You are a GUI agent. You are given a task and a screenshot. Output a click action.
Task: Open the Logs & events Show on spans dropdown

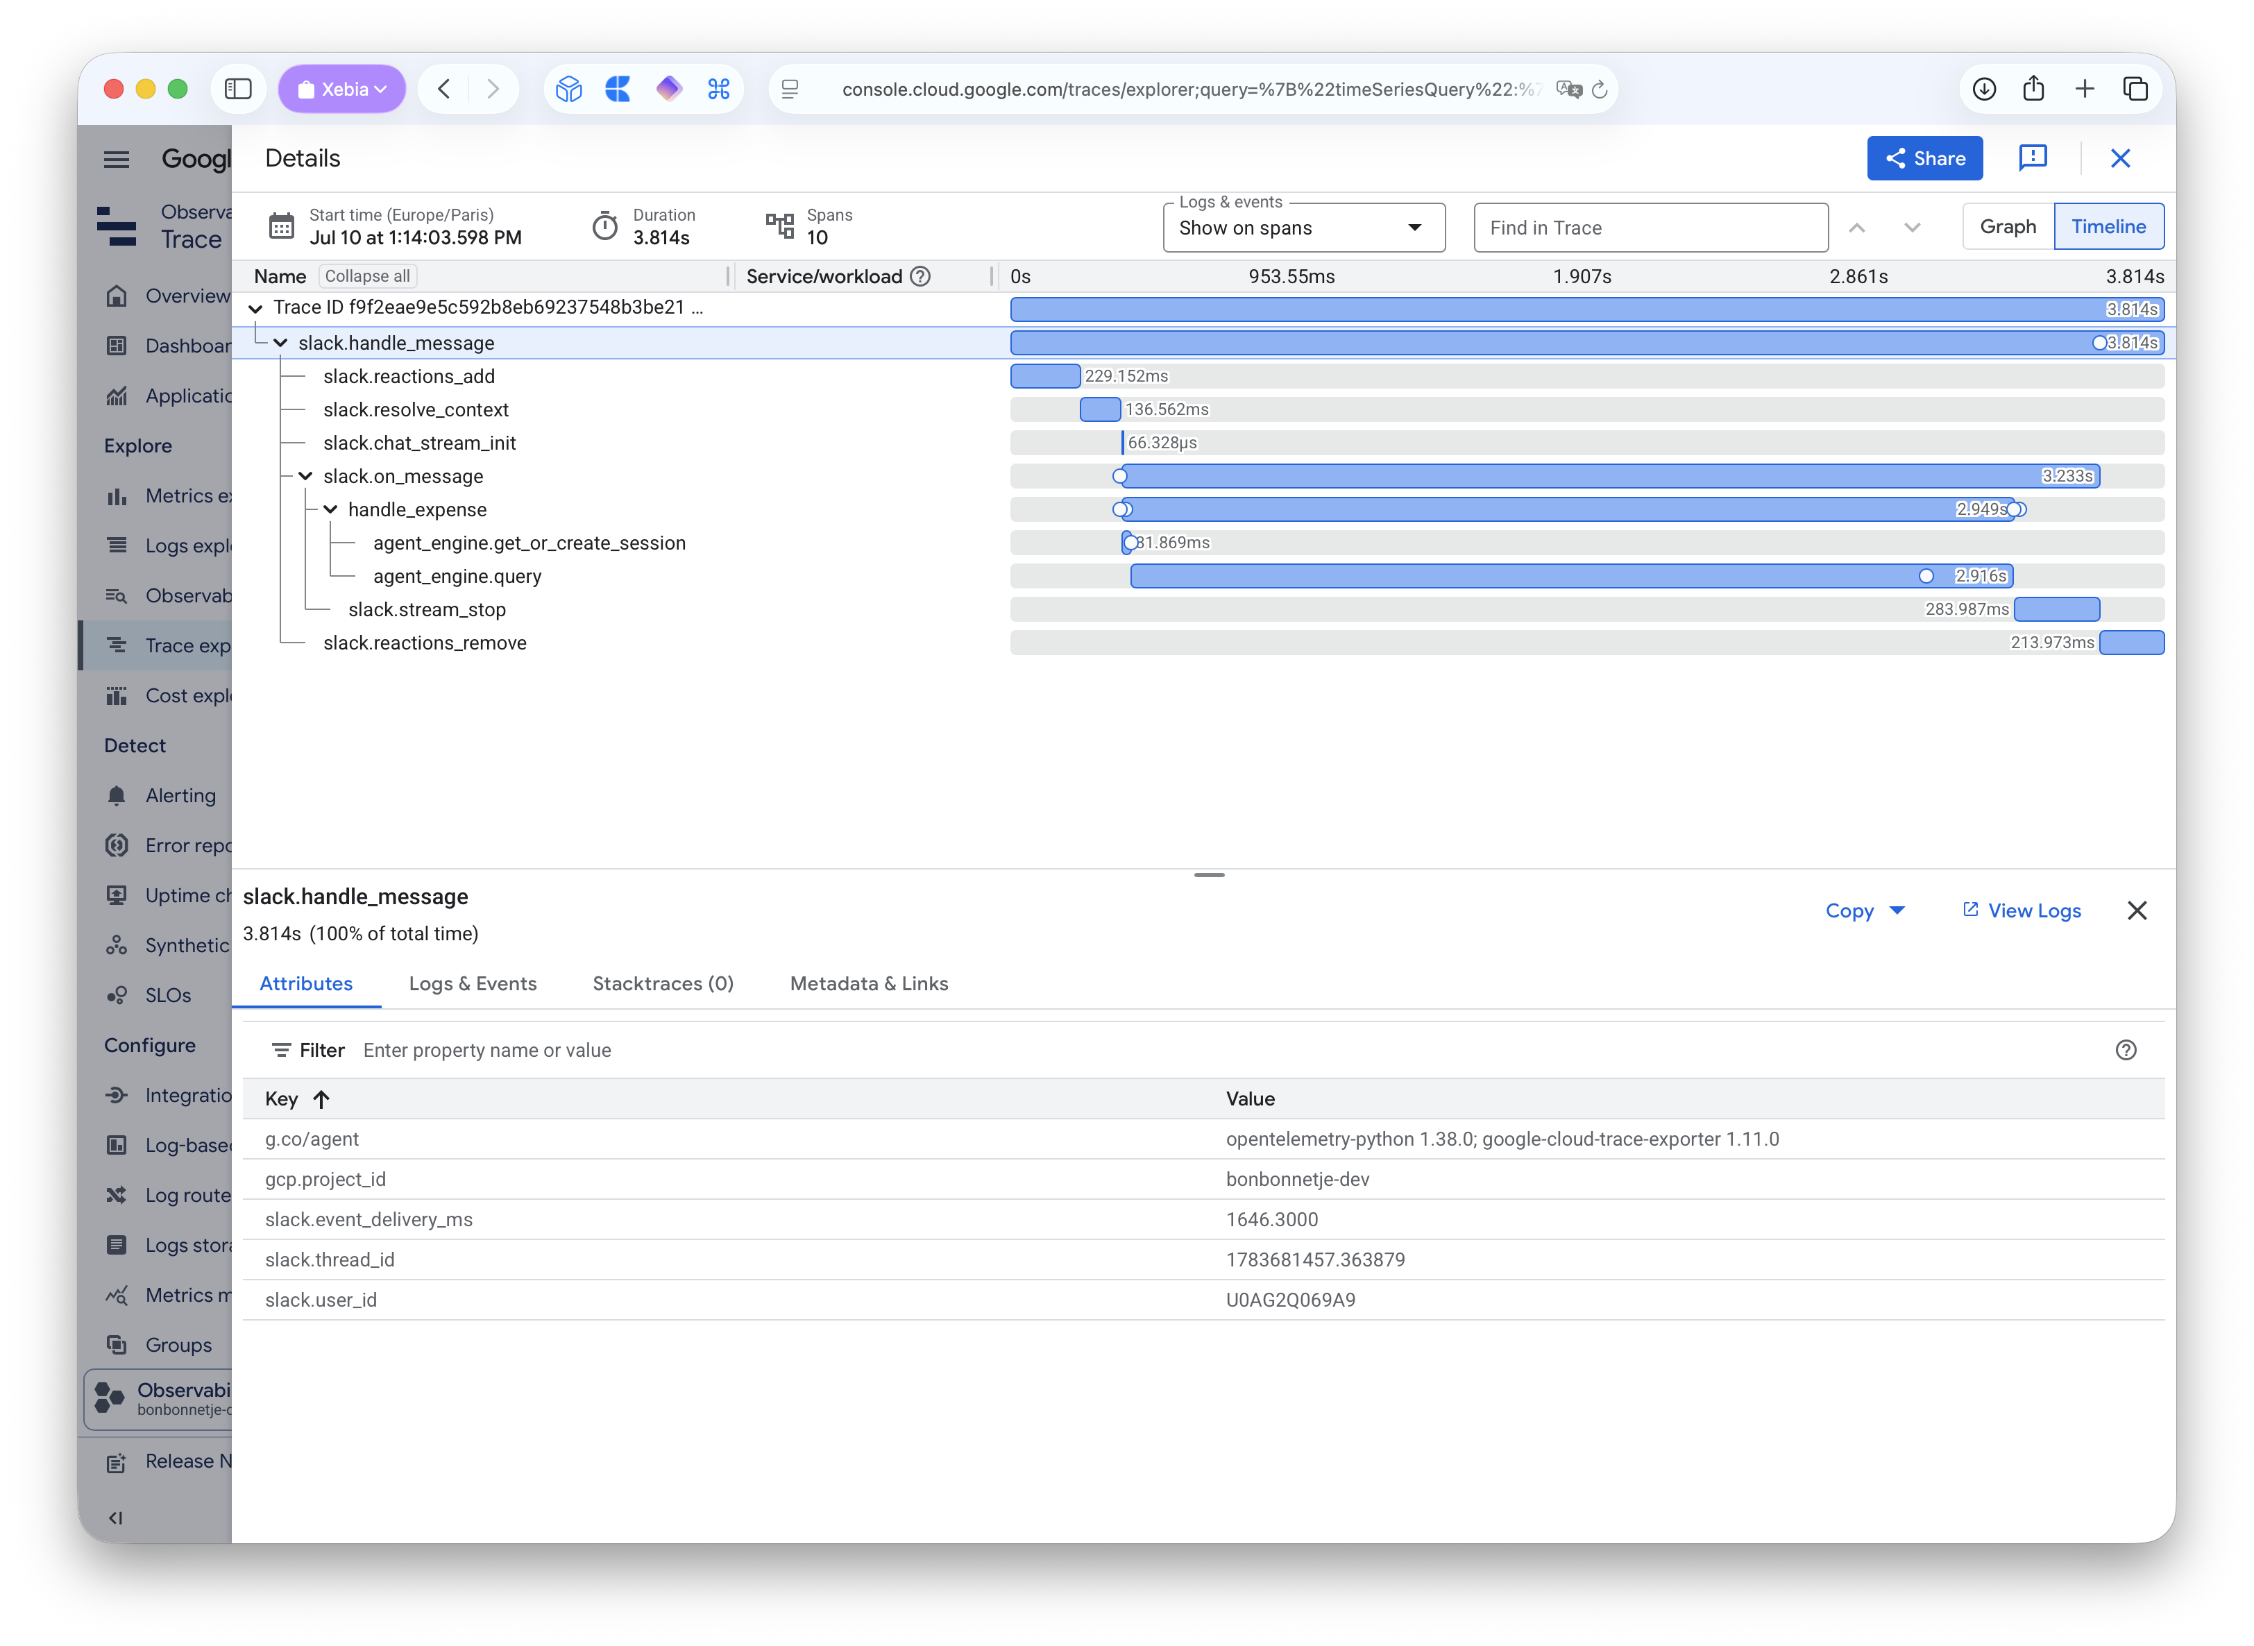tap(1303, 228)
